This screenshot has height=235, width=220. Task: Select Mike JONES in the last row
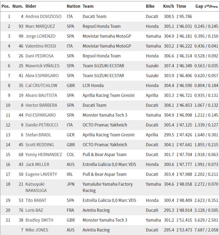37,230
